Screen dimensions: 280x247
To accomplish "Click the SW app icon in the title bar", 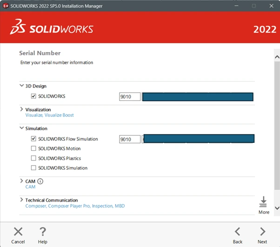I will tap(6, 6).
